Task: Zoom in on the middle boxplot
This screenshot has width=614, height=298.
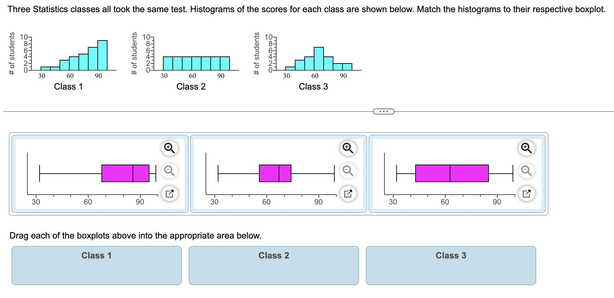Action: 348,148
